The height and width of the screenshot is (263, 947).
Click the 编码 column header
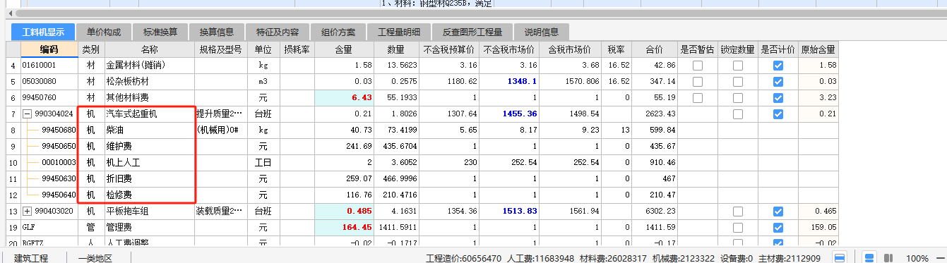pos(49,49)
